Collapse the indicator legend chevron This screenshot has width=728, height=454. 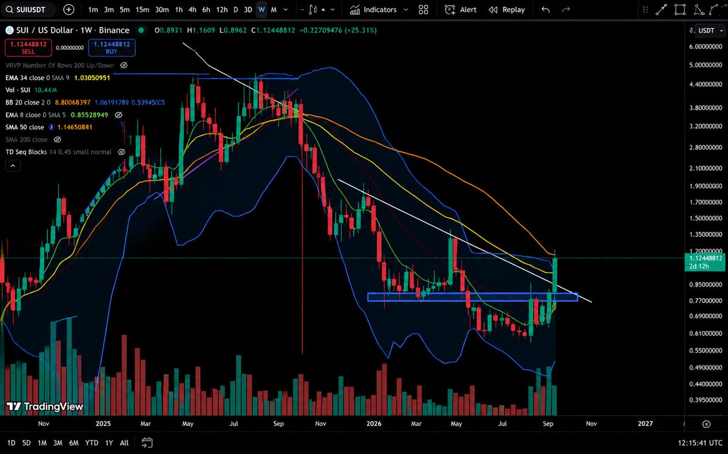point(13,166)
